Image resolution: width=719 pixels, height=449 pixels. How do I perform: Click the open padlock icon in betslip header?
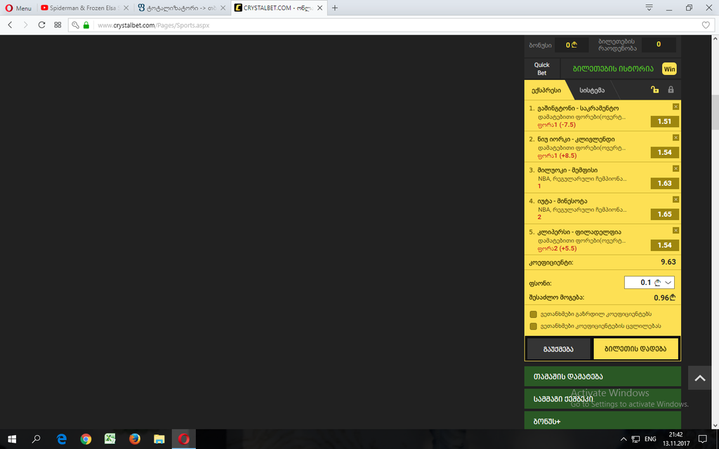(655, 90)
